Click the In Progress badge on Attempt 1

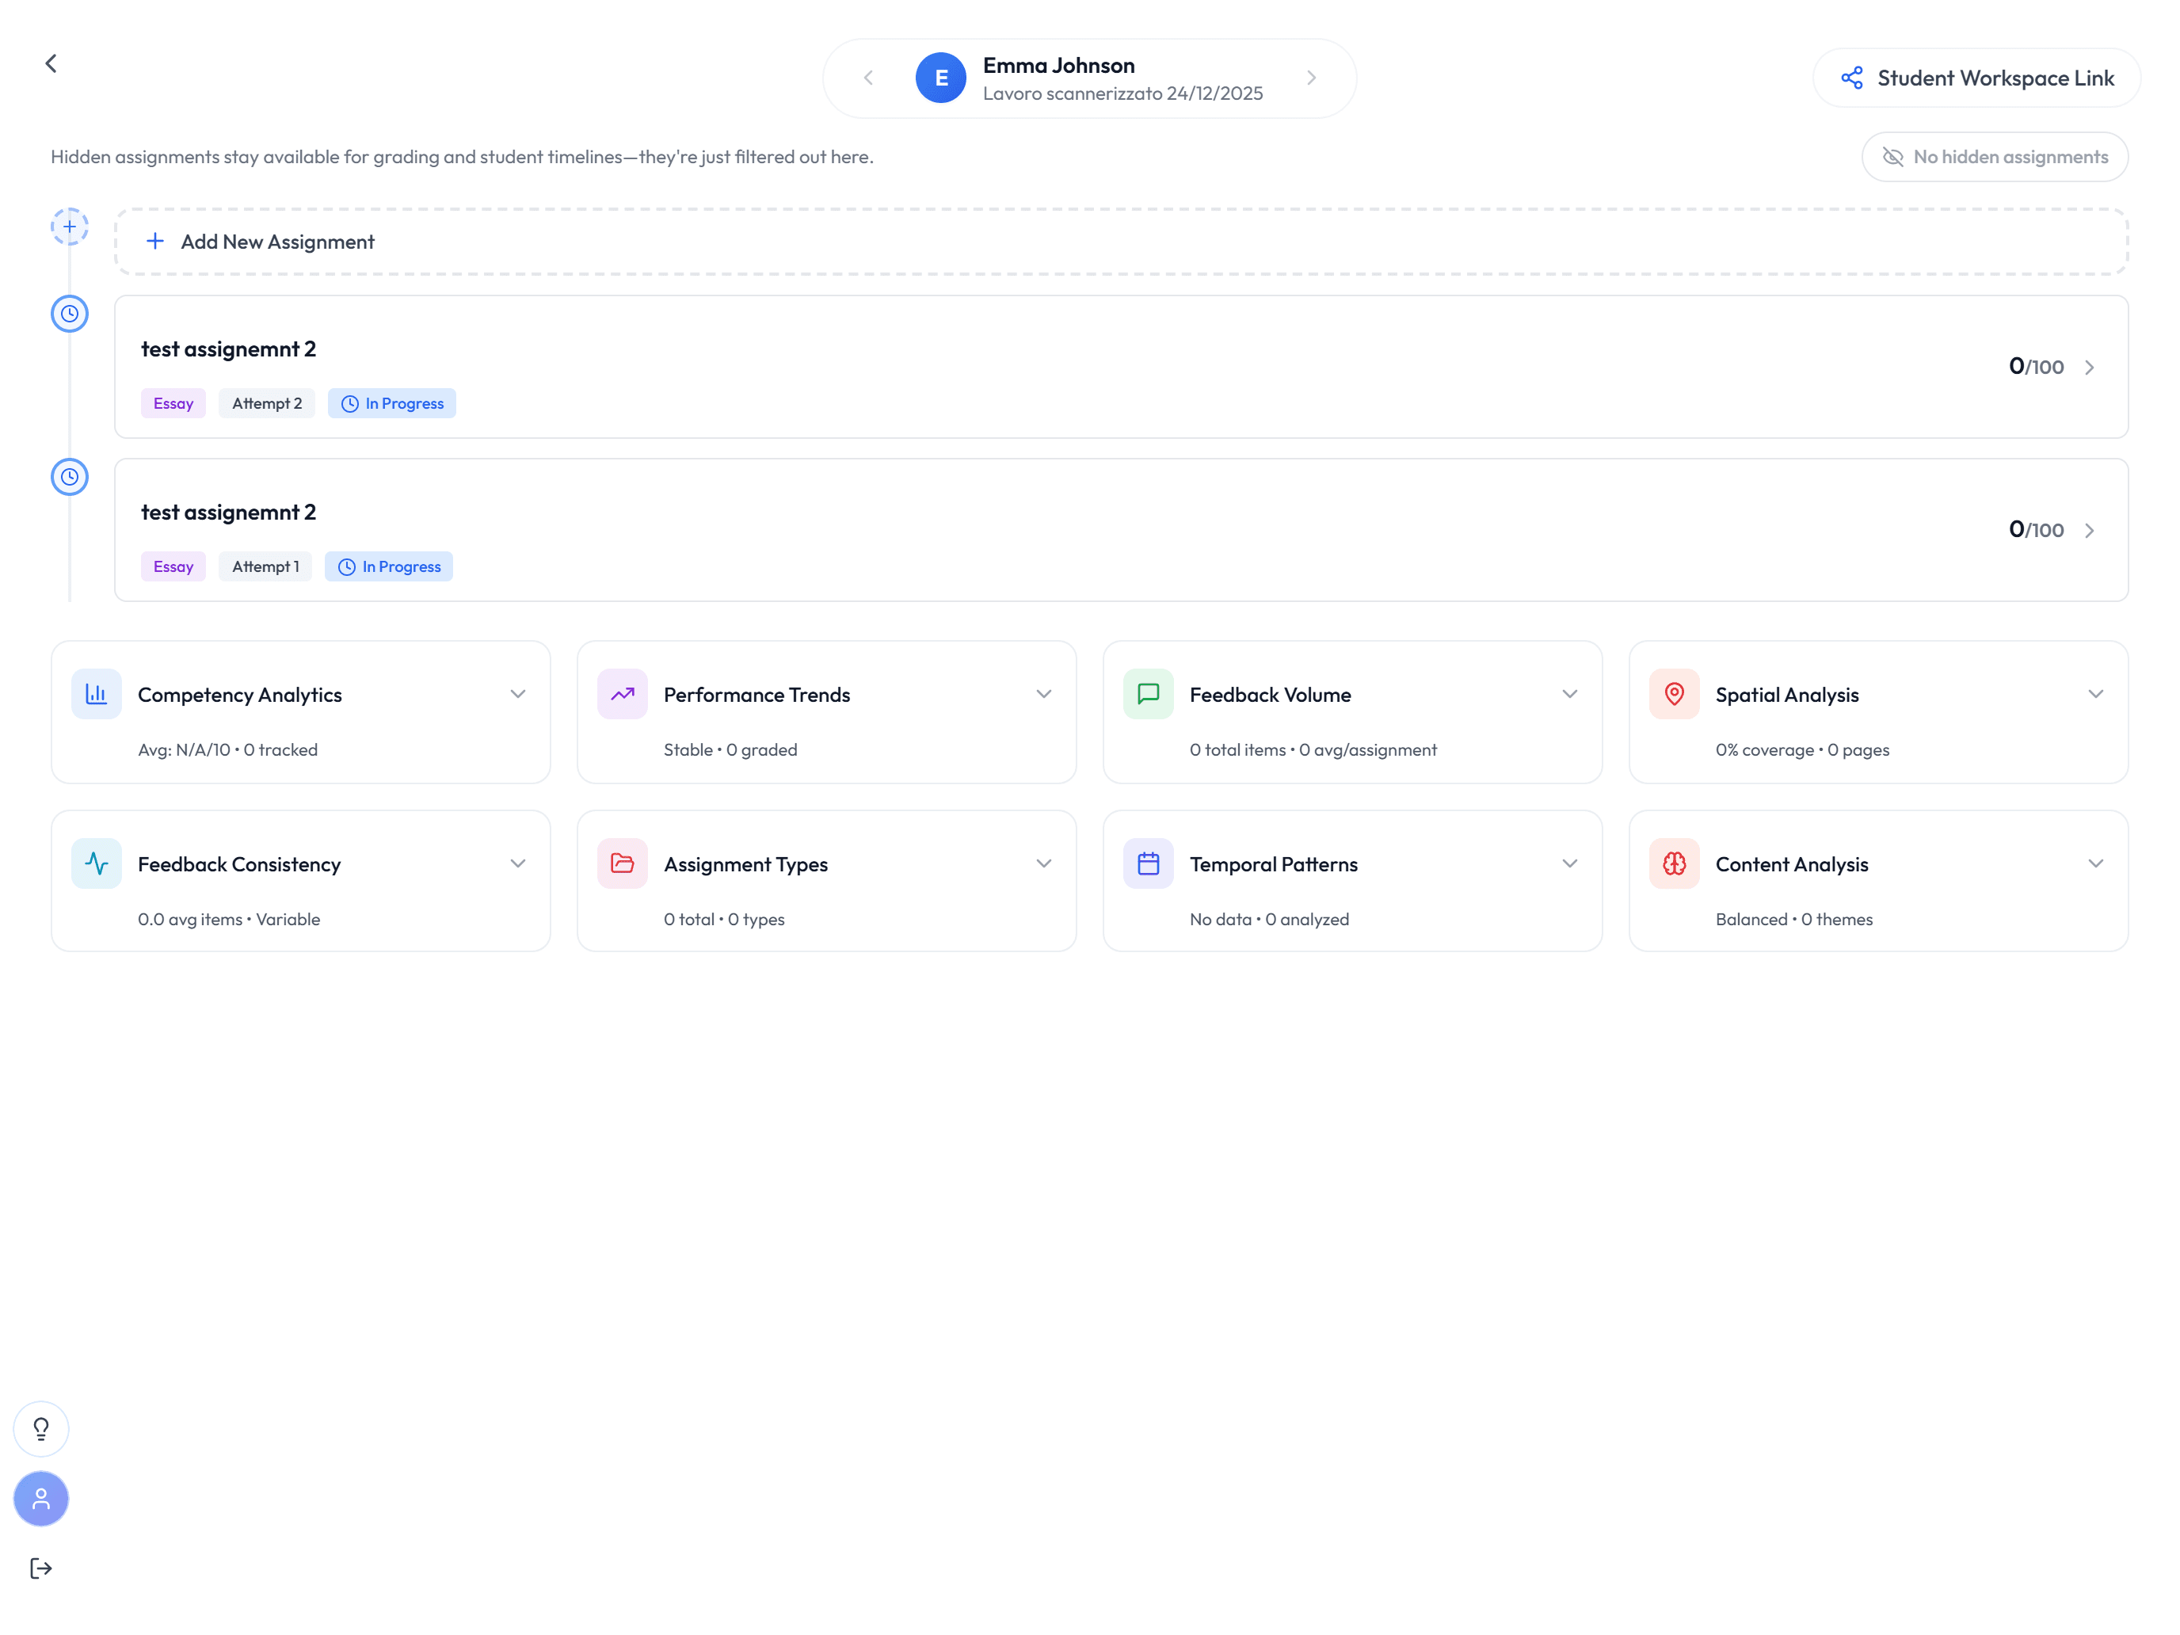point(388,566)
